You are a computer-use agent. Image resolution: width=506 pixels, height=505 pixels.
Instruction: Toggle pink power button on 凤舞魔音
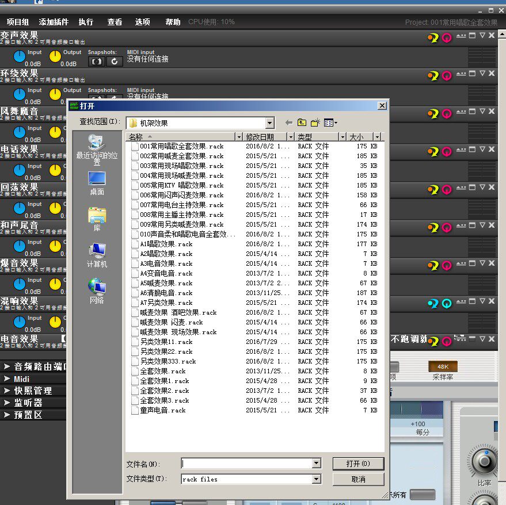[x=447, y=114]
